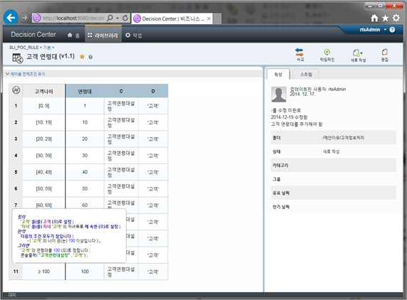Select the [30; 39] age range cell
The height and width of the screenshot is (300, 407).
click(43, 156)
